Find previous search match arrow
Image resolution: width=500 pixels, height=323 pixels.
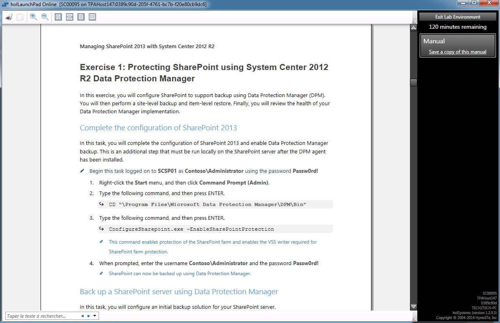click(82, 316)
